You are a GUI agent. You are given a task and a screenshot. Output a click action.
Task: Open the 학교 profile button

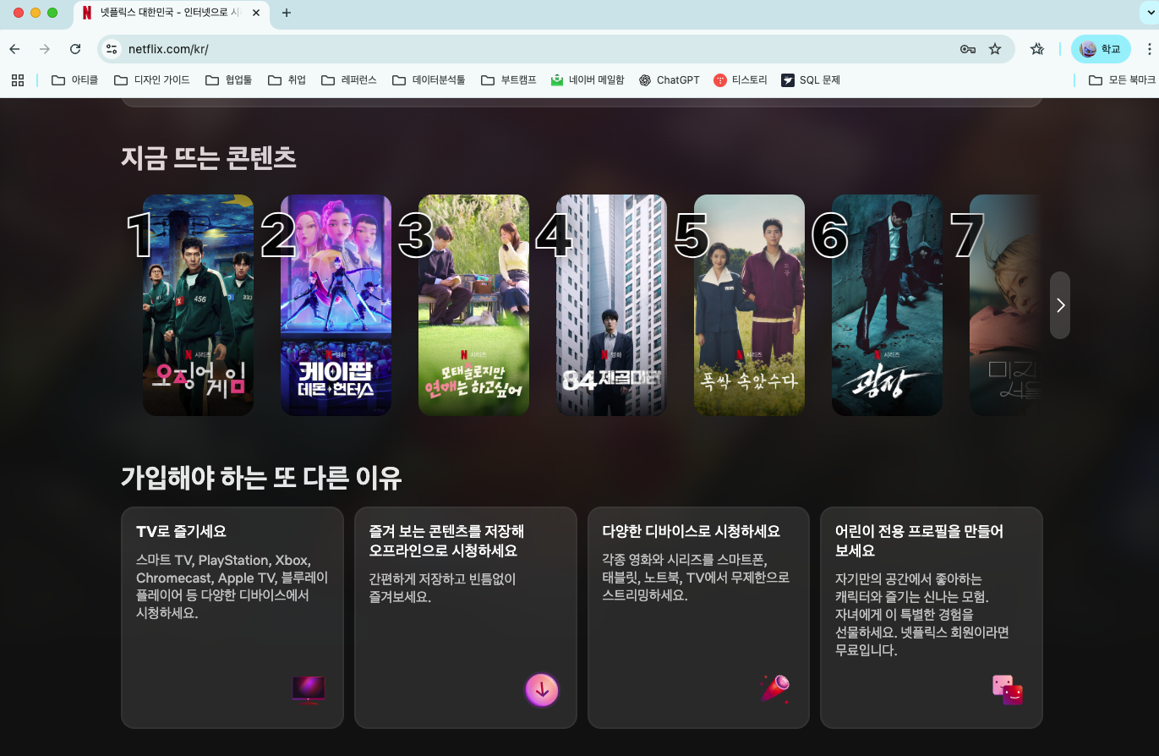coord(1101,49)
